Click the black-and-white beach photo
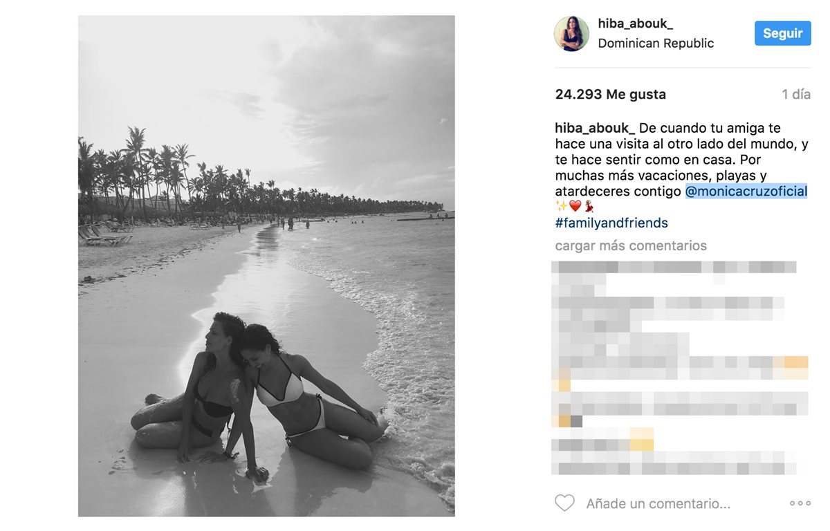830x531 pixels. click(266, 265)
